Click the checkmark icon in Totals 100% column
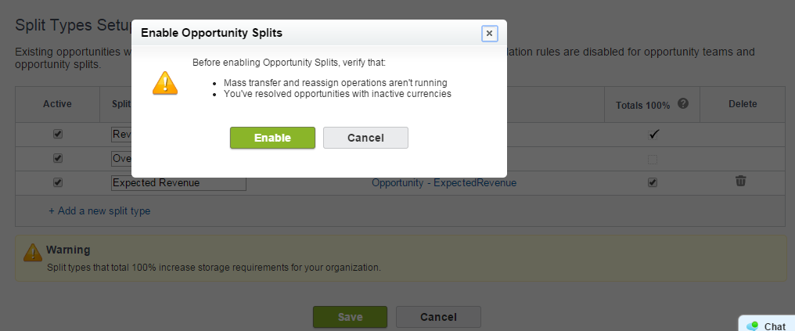Viewport: 795px width, 331px height. click(x=654, y=134)
